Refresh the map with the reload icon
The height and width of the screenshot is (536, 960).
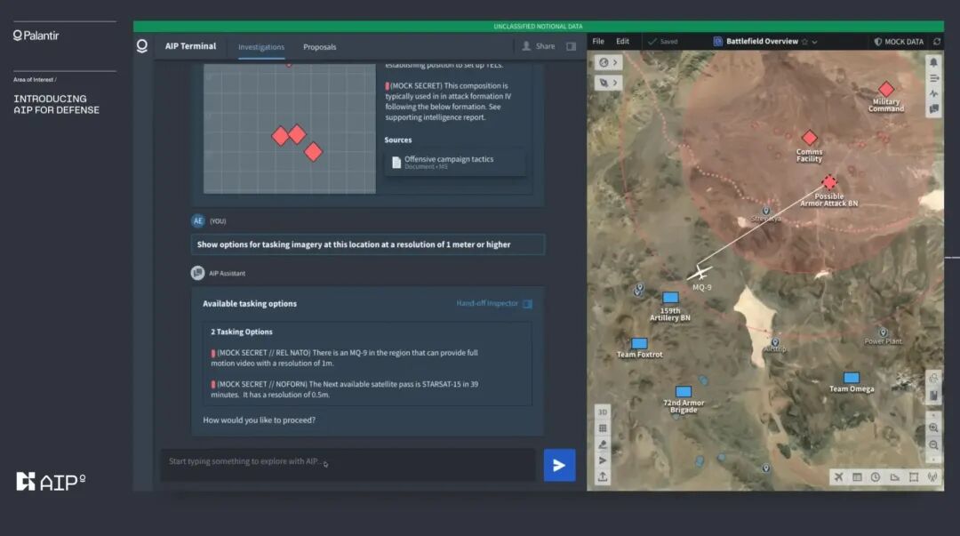[936, 42]
